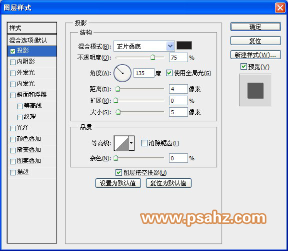Click the 扩展 value field
Image resolution: width=288 pixels, height=251 pixels.
[178, 101]
